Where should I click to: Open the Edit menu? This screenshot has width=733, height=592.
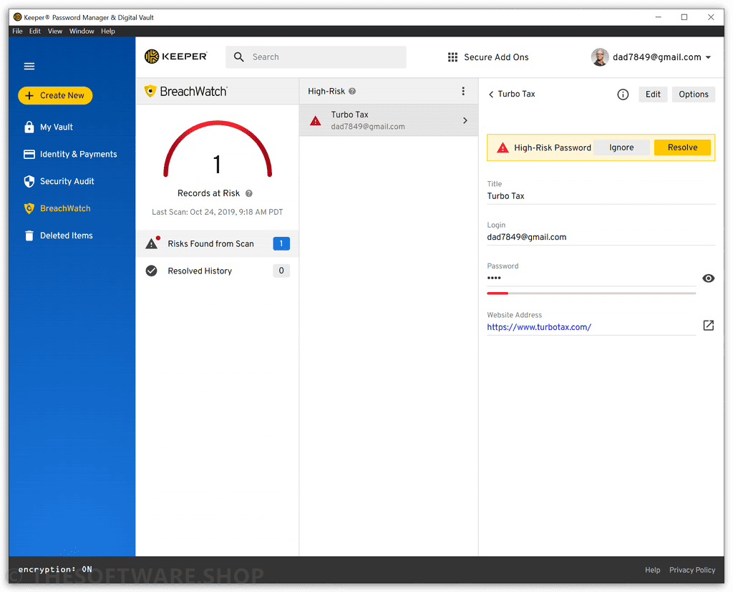35,31
